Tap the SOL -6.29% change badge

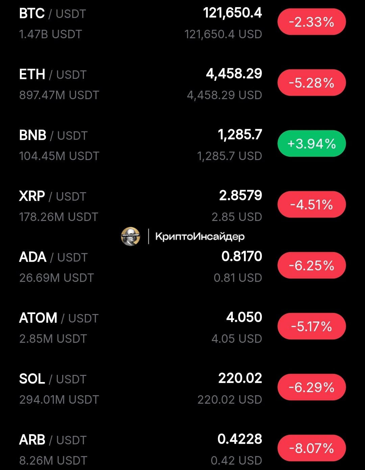(312, 387)
